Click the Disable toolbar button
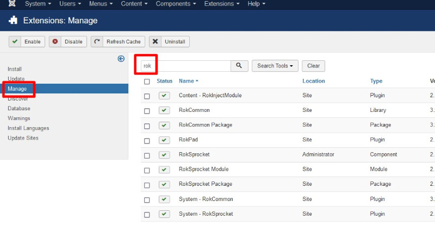Image resolution: width=435 pixels, height=232 pixels. tap(68, 42)
